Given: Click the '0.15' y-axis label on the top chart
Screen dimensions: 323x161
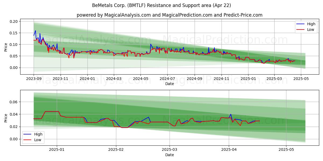Looking at the screenshot, I should (x=13, y=33).
